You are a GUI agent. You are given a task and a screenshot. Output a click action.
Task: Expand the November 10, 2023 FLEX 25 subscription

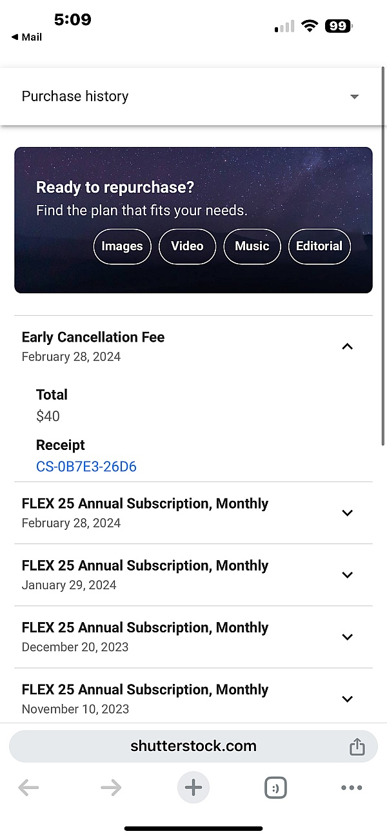pyautogui.click(x=347, y=699)
